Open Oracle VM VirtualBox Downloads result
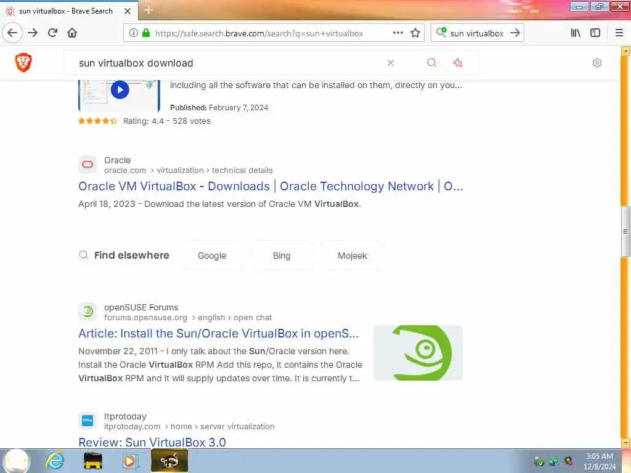 point(271,186)
